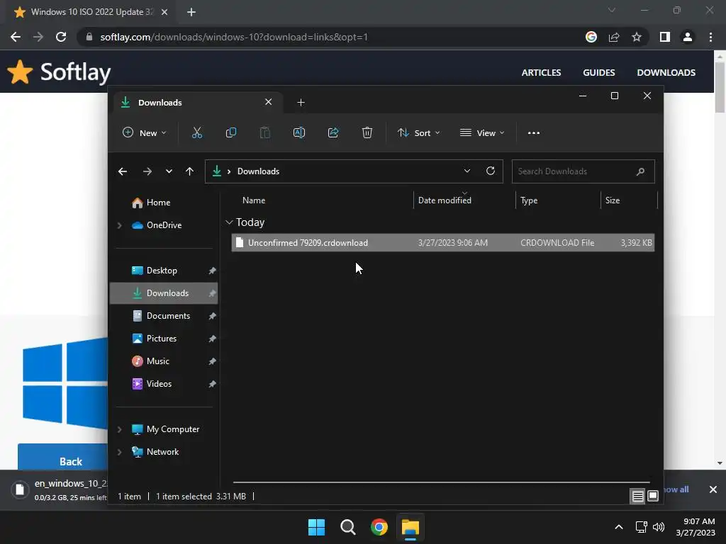Open the Chrome side panel icon
Image resolution: width=726 pixels, height=544 pixels.
[x=665, y=37]
